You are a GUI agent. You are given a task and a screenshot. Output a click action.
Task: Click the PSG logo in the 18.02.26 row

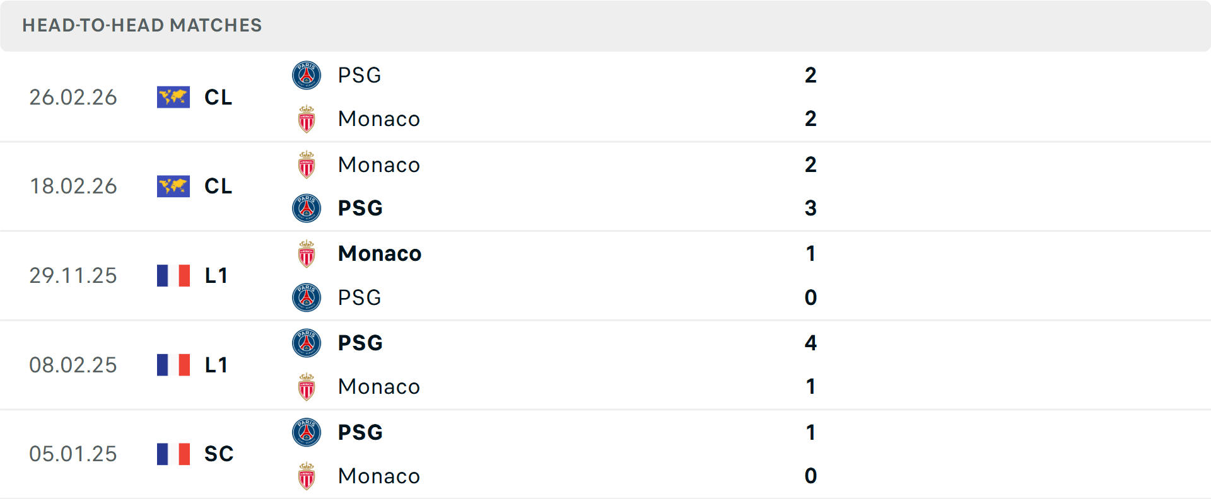coord(307,208)
